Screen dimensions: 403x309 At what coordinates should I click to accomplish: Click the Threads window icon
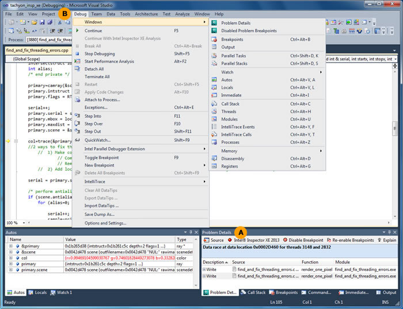[x=214, y=111]
